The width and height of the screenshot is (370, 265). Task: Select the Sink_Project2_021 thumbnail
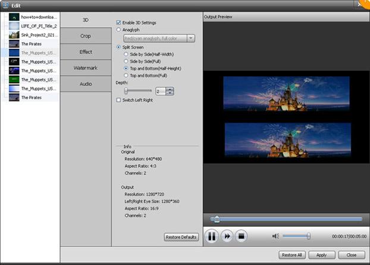click(x=14, y=35)
